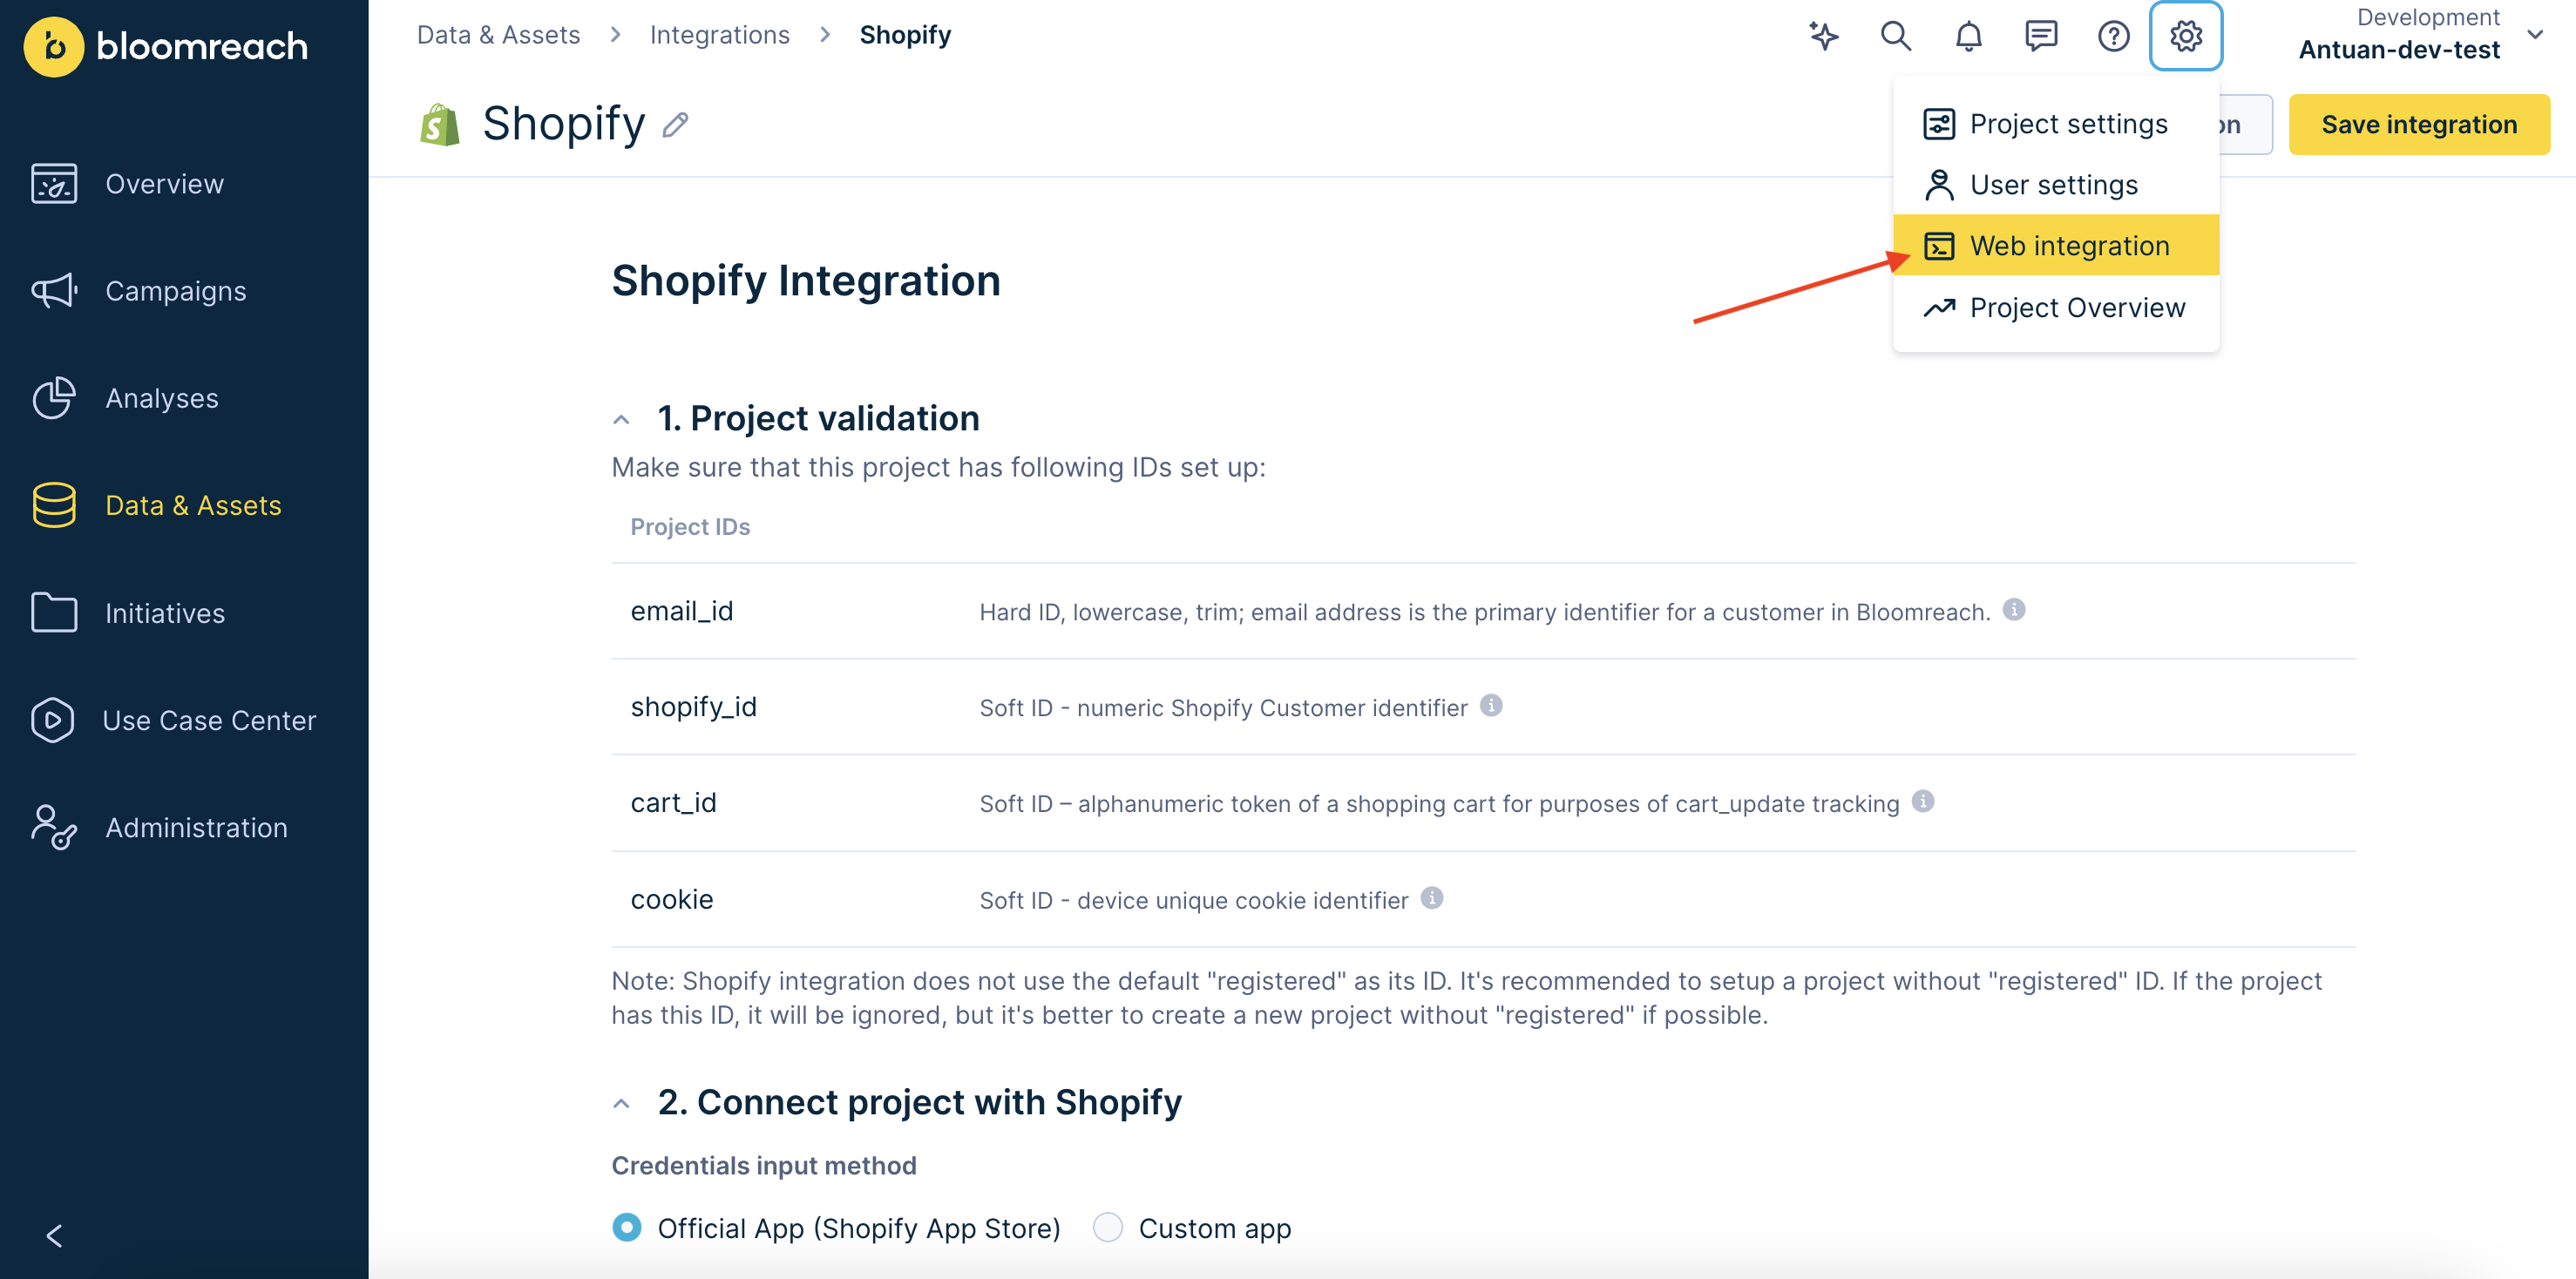Select User settings from the menu

(2052, 185)
